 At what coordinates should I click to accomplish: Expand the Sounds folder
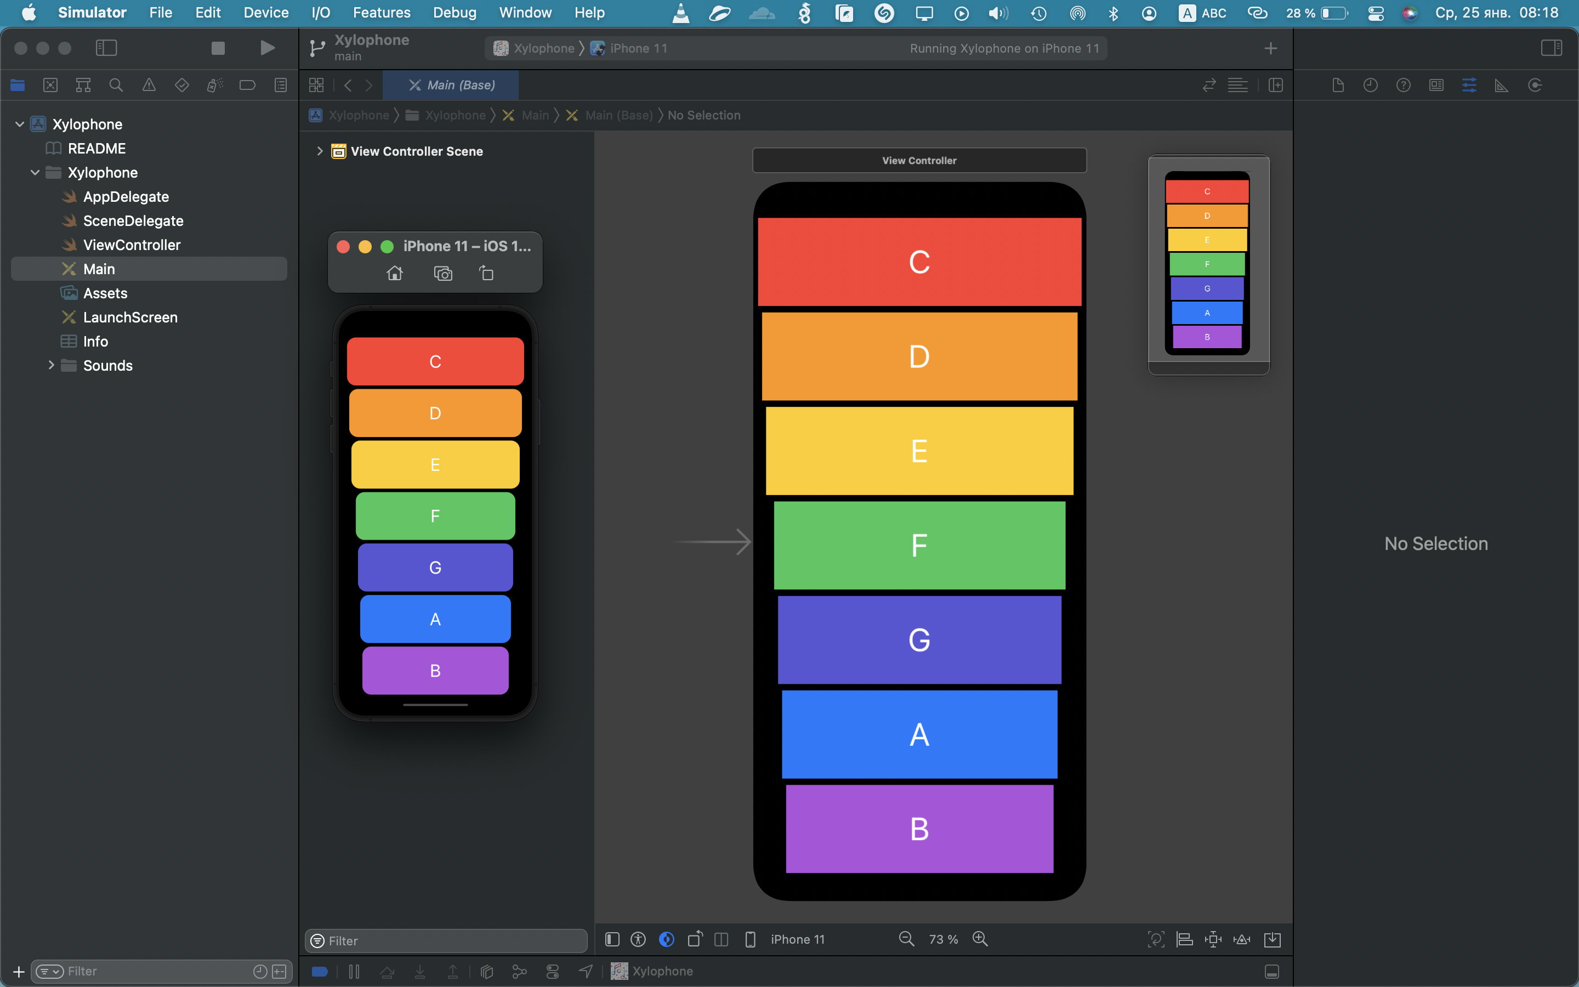pos(51,366)
